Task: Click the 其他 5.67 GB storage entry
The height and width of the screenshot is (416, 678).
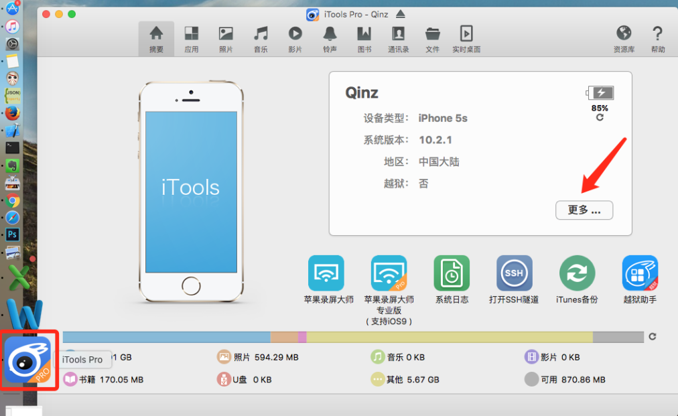Action: tap(405, 380)
